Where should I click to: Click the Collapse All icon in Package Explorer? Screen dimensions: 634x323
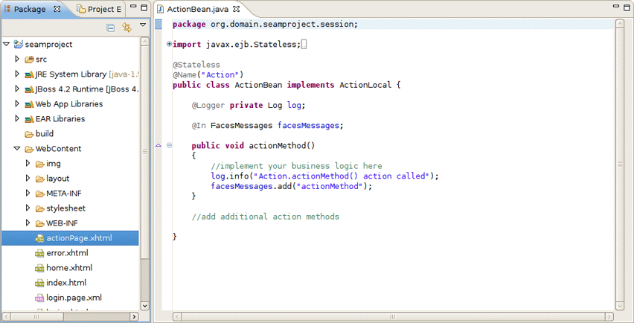tap(111, 28)
